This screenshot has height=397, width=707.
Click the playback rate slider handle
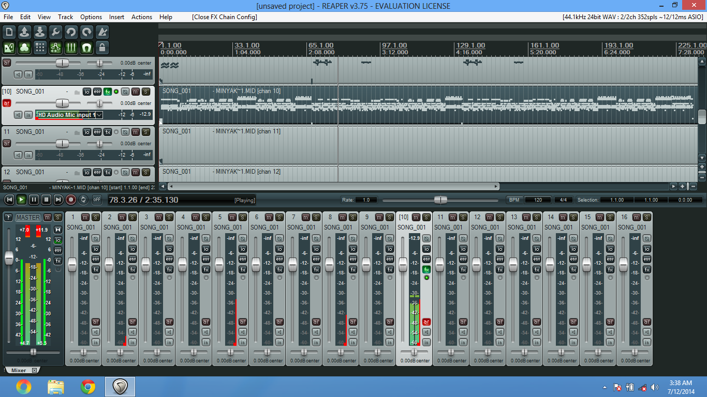[x=440, y=200]
